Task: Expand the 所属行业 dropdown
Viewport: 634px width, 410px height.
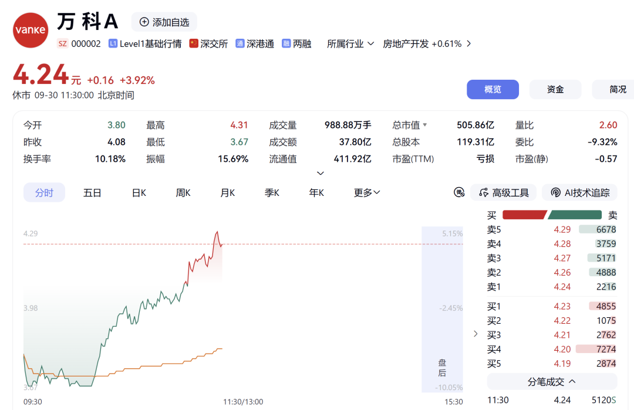Action: (x=350, y=43)
